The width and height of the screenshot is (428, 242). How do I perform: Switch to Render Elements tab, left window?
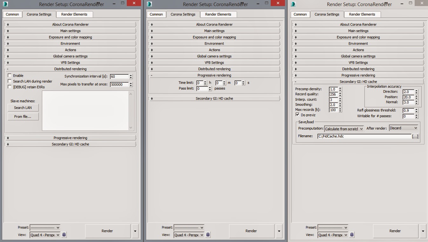pyautogui.click(x=74, y=14)
